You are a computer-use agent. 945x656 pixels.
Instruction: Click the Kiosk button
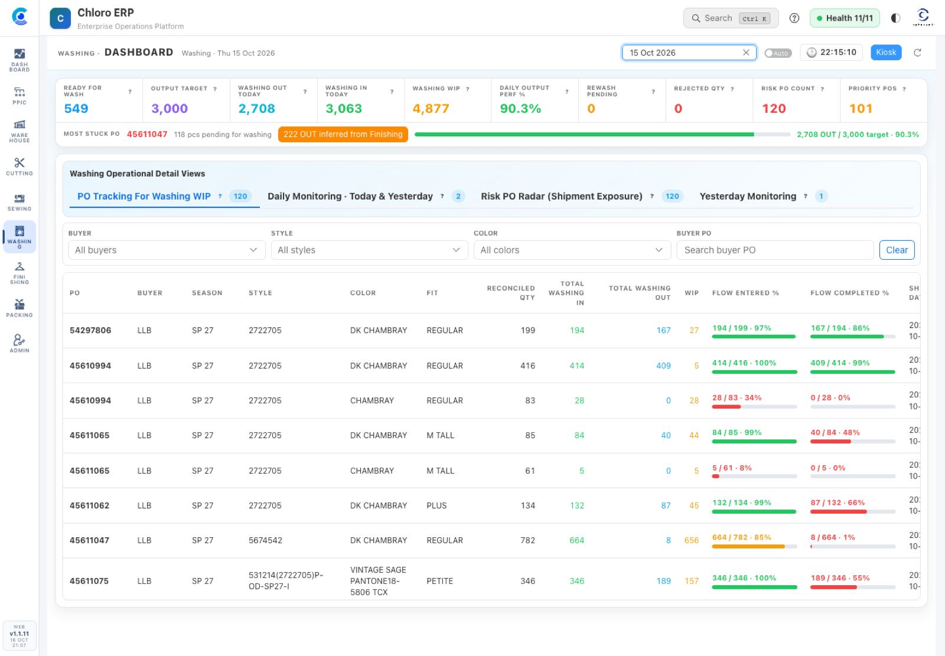[886, 53]
